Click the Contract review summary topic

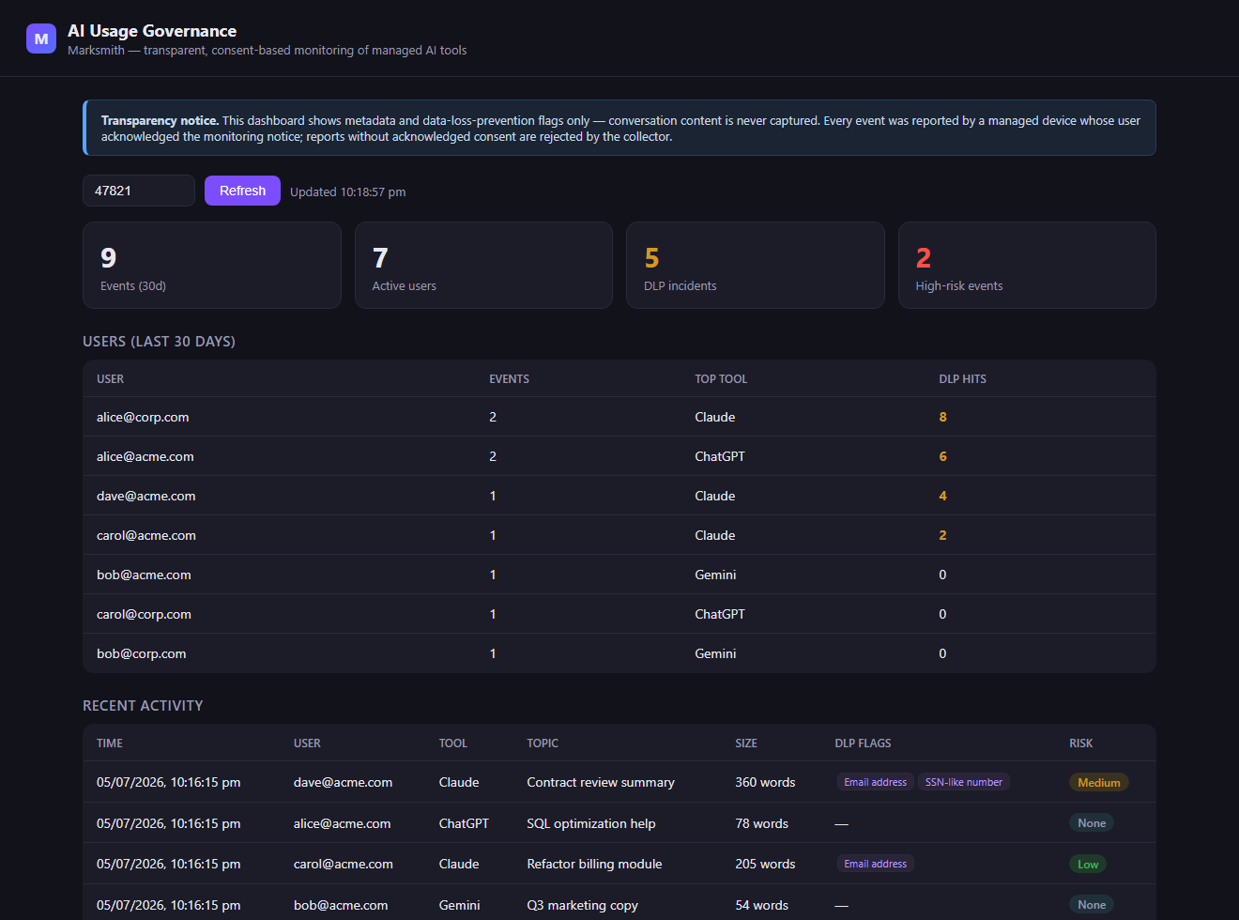601,782
